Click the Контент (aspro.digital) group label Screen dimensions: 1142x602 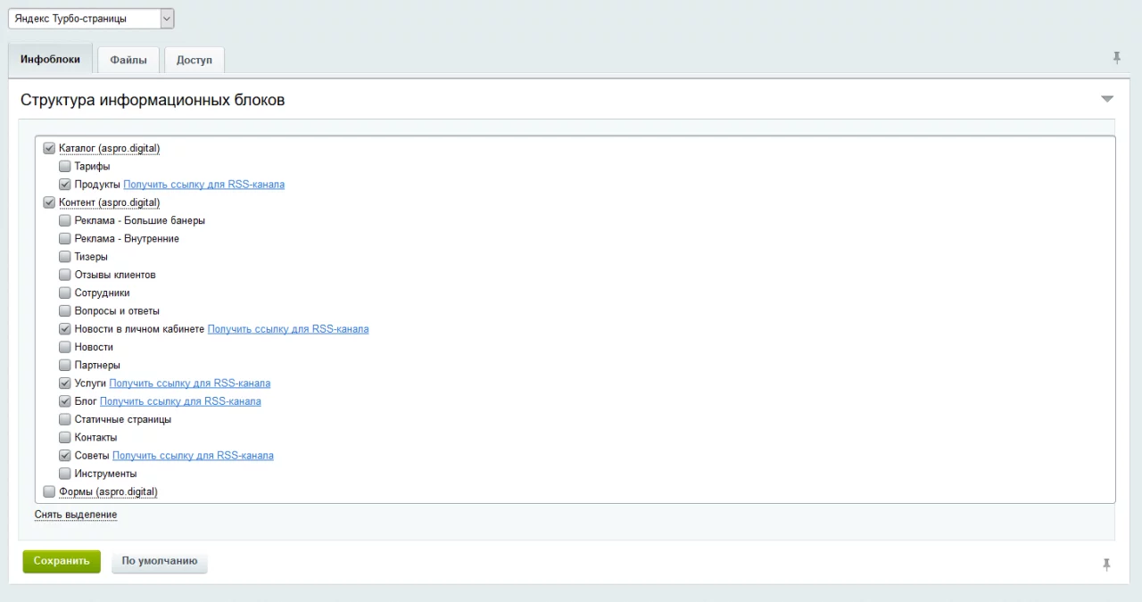[109, 203]
